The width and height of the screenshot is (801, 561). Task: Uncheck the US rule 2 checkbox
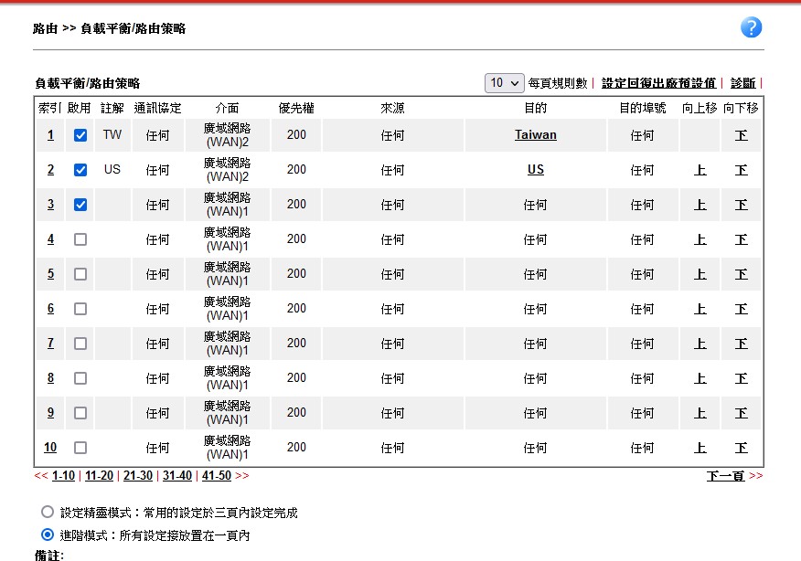click(80, 170)
